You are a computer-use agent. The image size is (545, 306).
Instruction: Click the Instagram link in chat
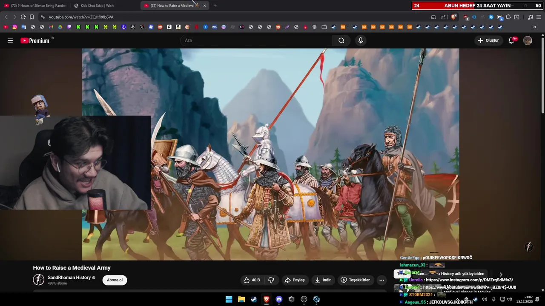(469, 280)
